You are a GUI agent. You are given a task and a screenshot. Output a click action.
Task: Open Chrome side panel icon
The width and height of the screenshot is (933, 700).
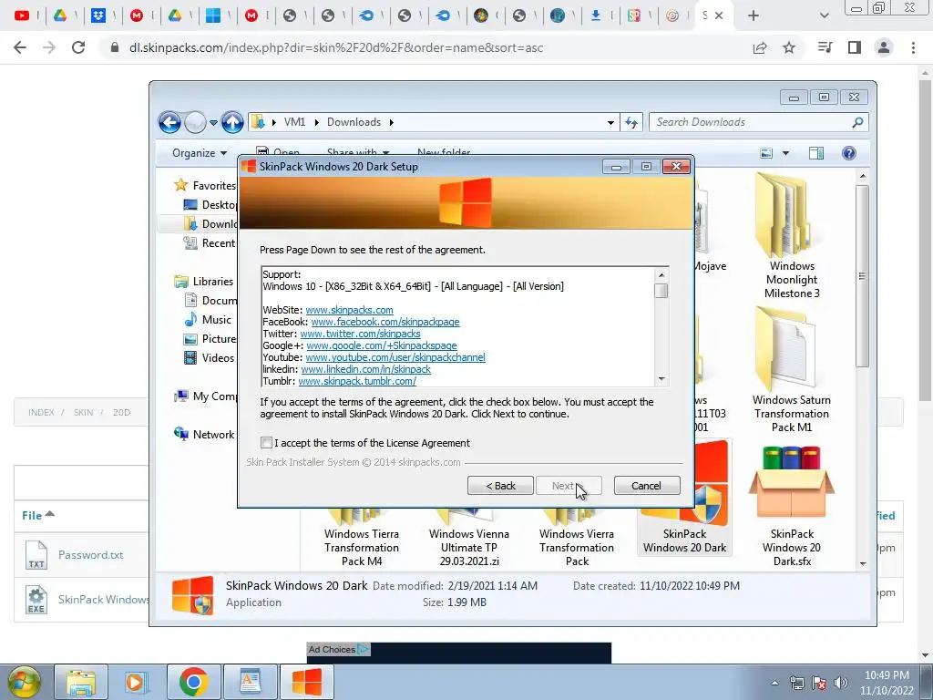[x=855, y=47]
